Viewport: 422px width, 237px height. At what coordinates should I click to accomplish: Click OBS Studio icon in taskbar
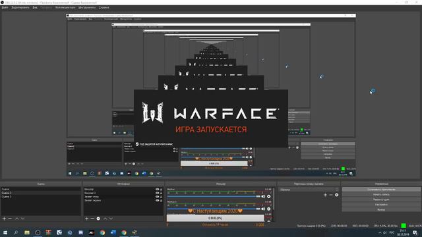(x=38, y=232)
